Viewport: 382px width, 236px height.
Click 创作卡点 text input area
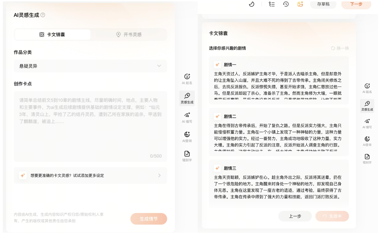90,126
